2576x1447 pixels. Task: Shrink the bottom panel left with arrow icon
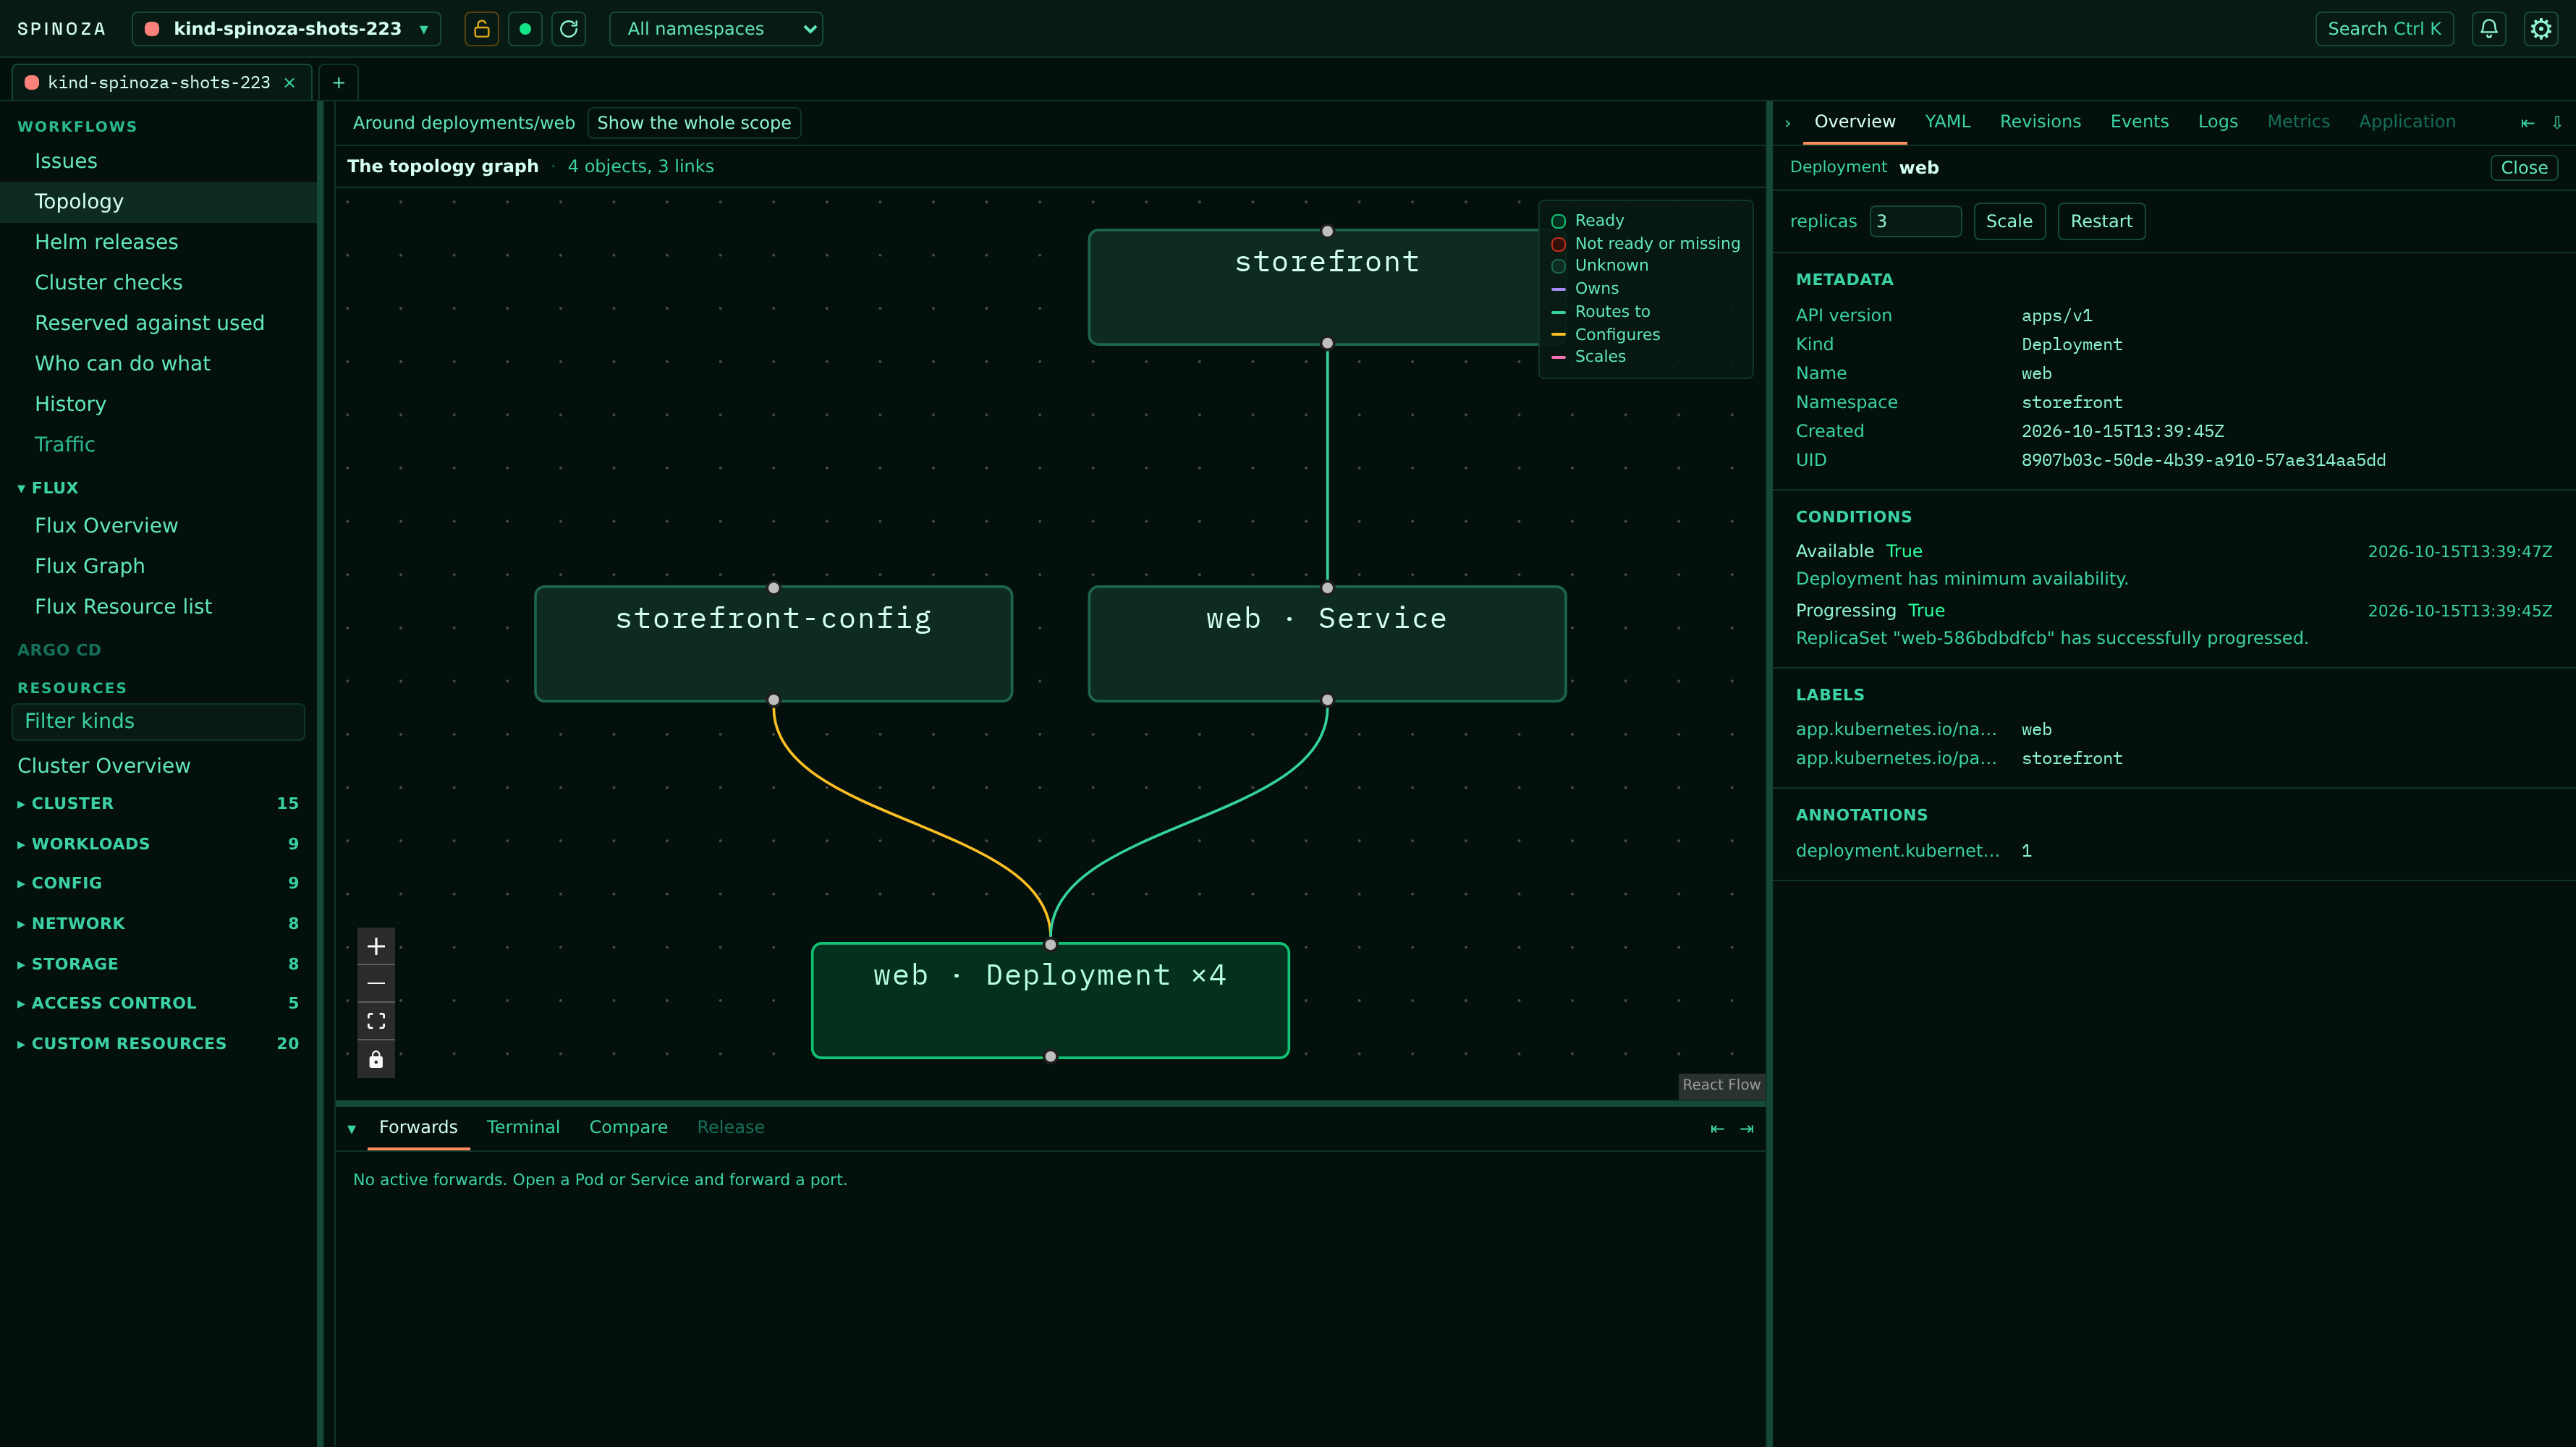click(x=1717, y=1129)
